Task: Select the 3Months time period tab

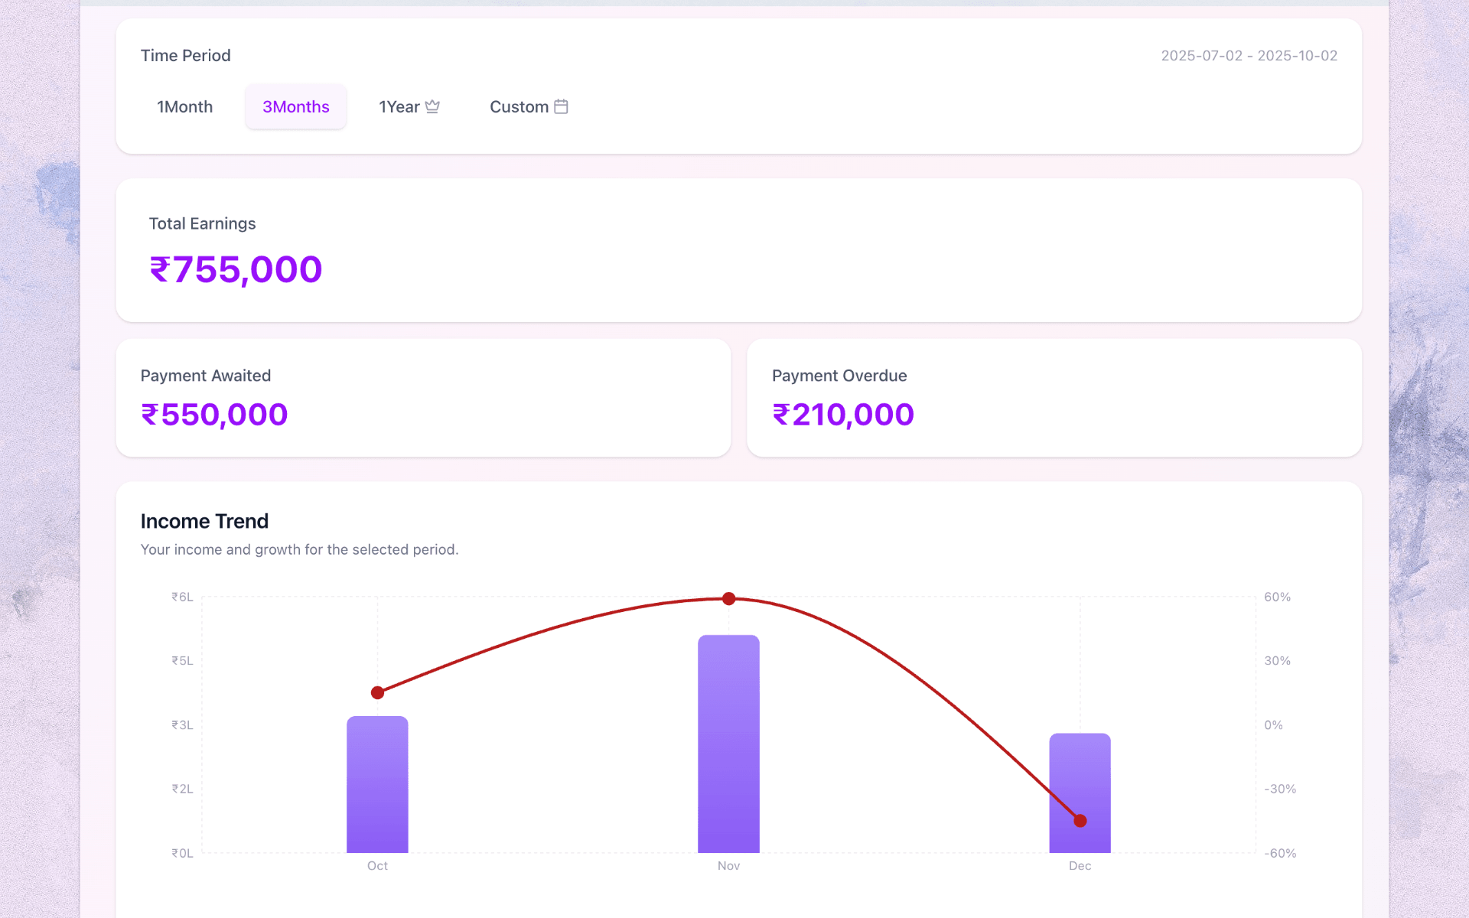Action: (x=295, y=107)
